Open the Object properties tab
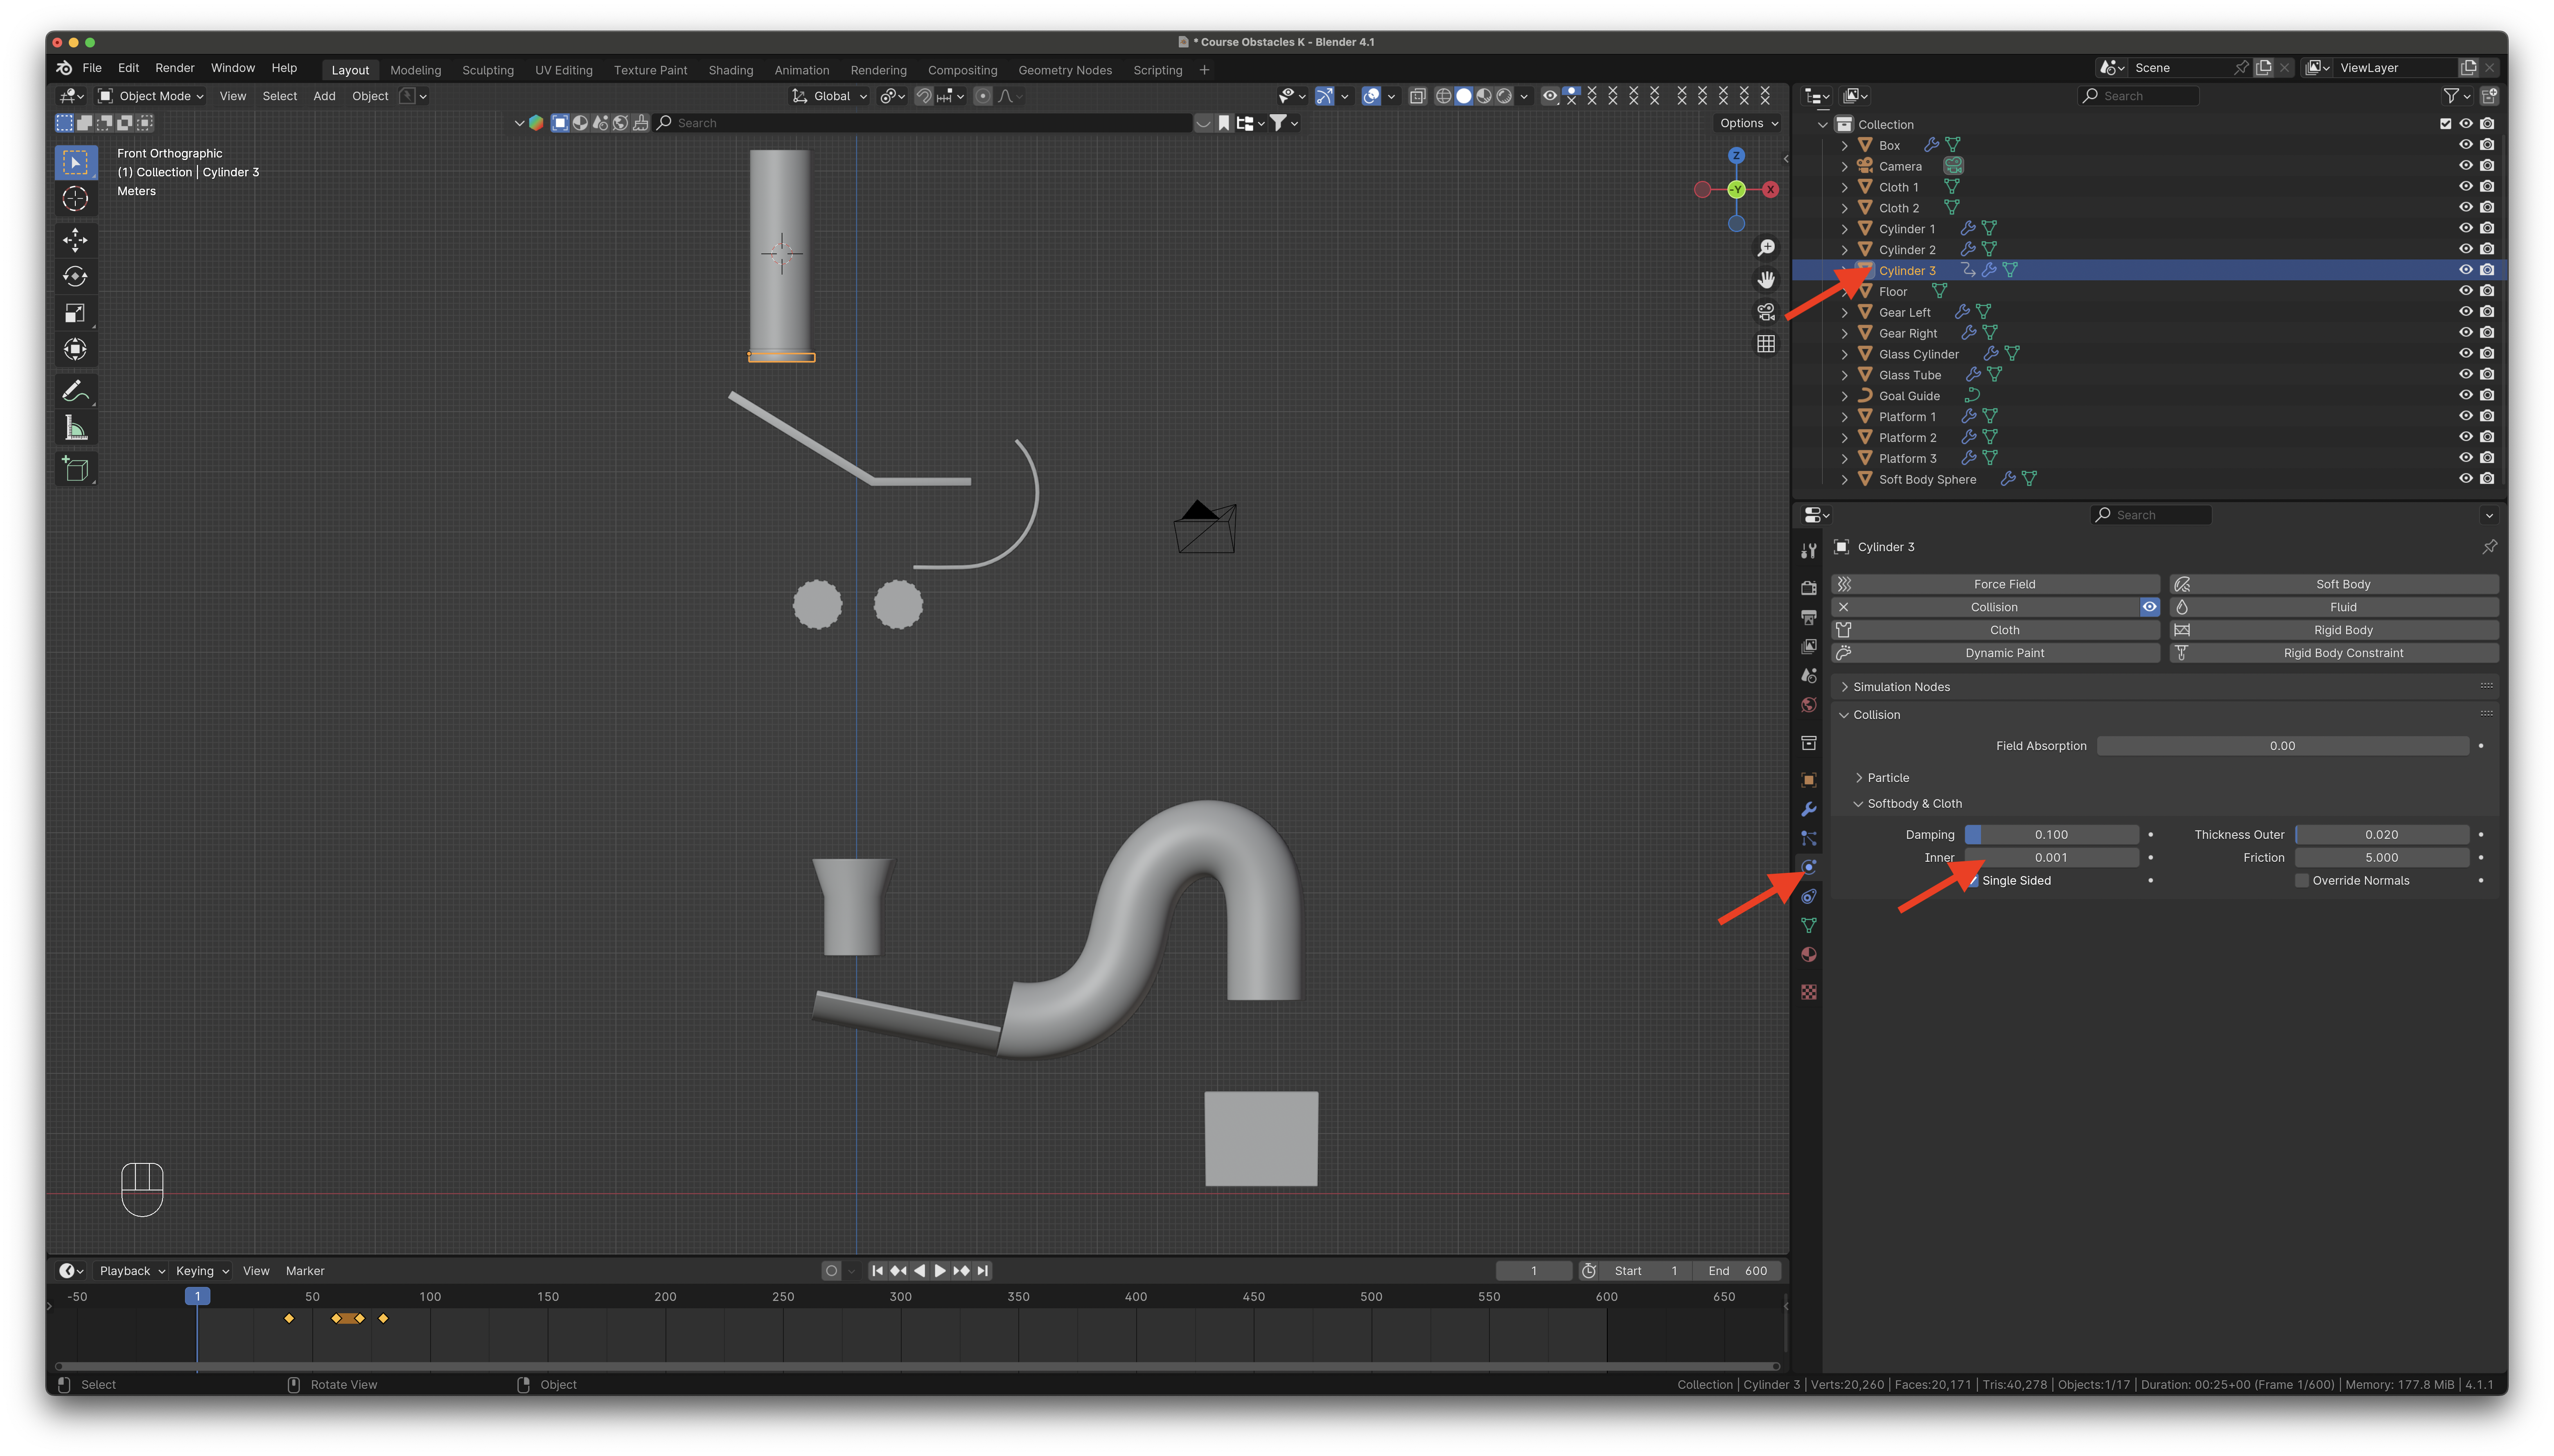 coord(1808,780)
